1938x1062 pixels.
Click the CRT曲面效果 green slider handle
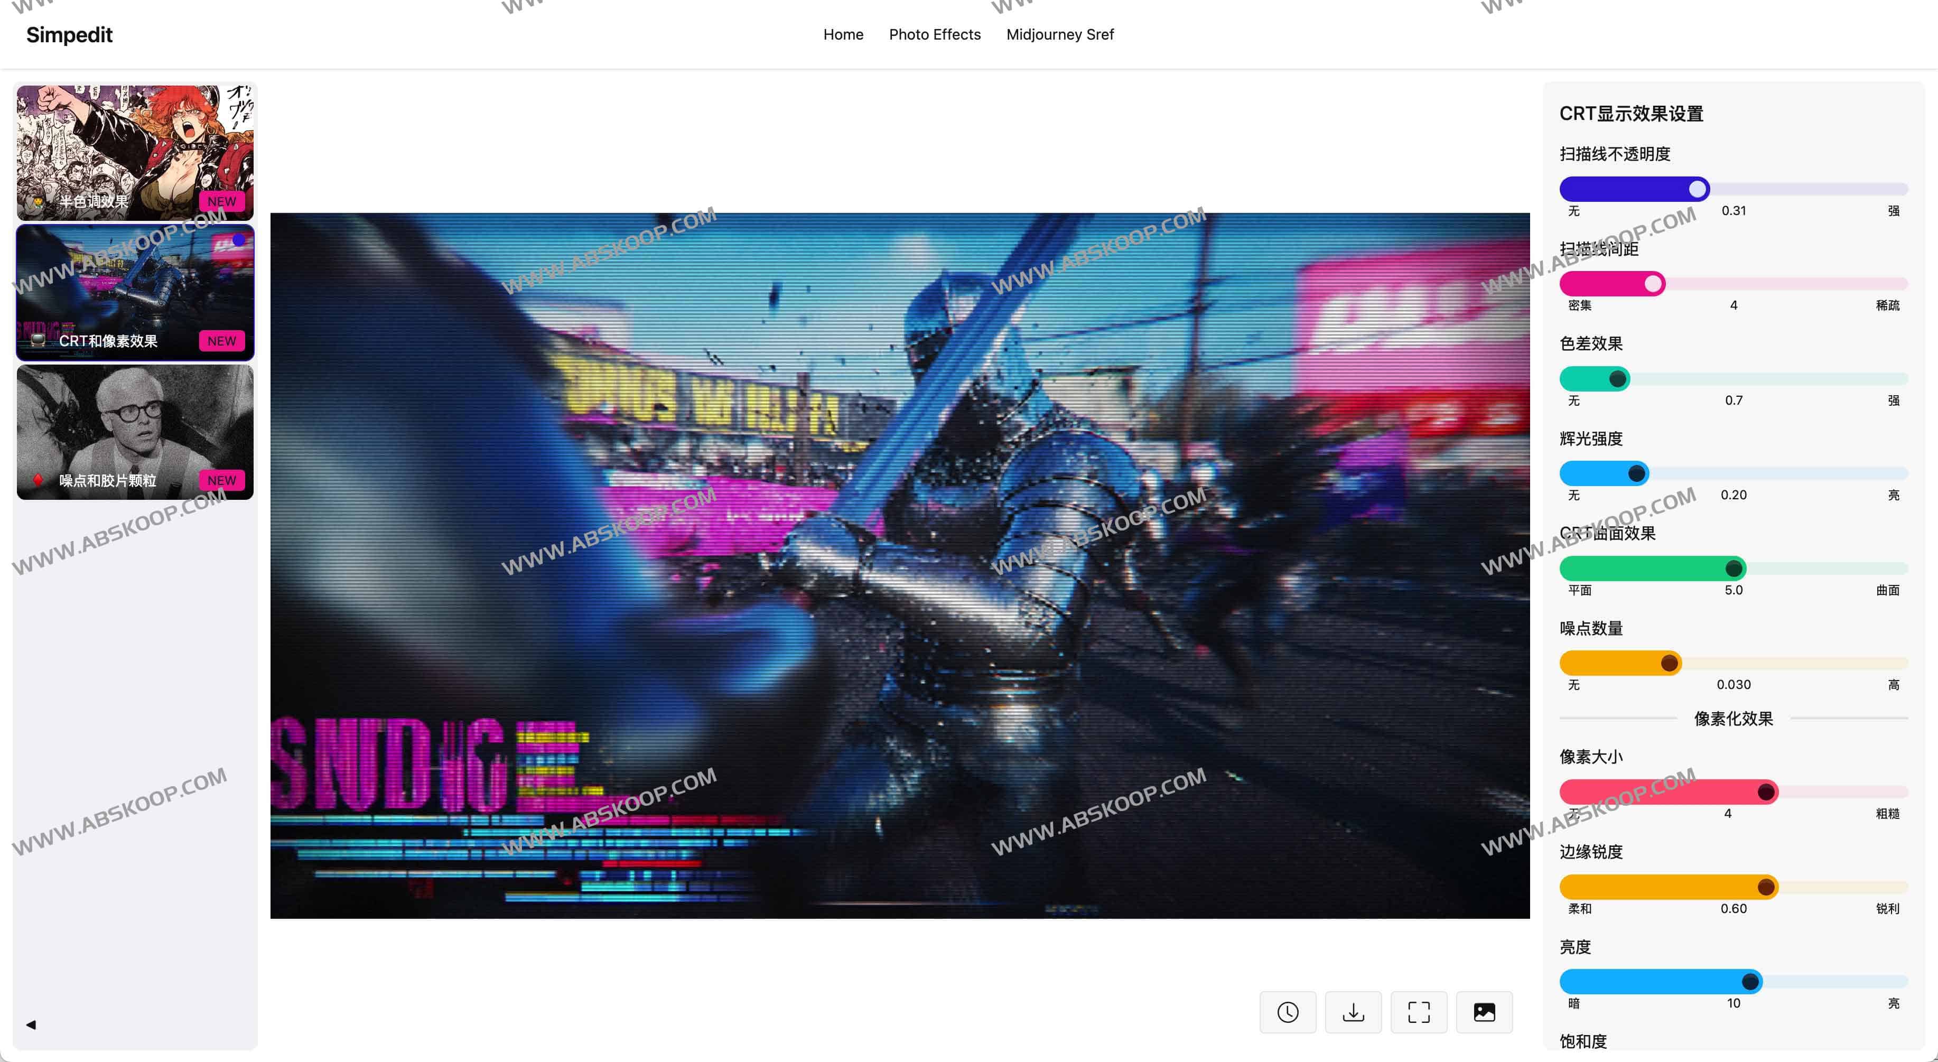point(1734,569)
